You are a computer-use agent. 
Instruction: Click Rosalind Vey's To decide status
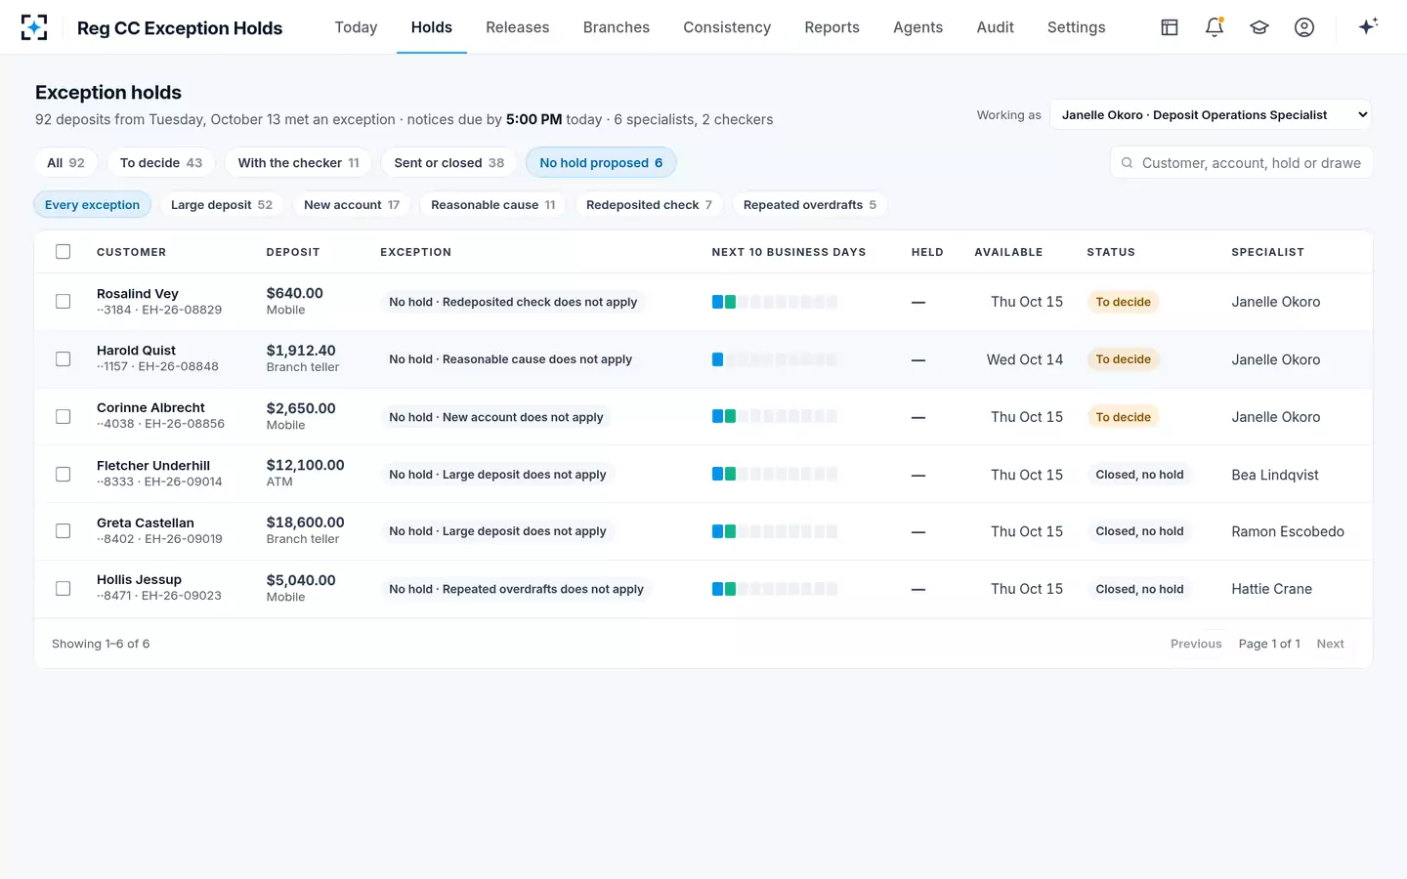[x=1123, y=302]
